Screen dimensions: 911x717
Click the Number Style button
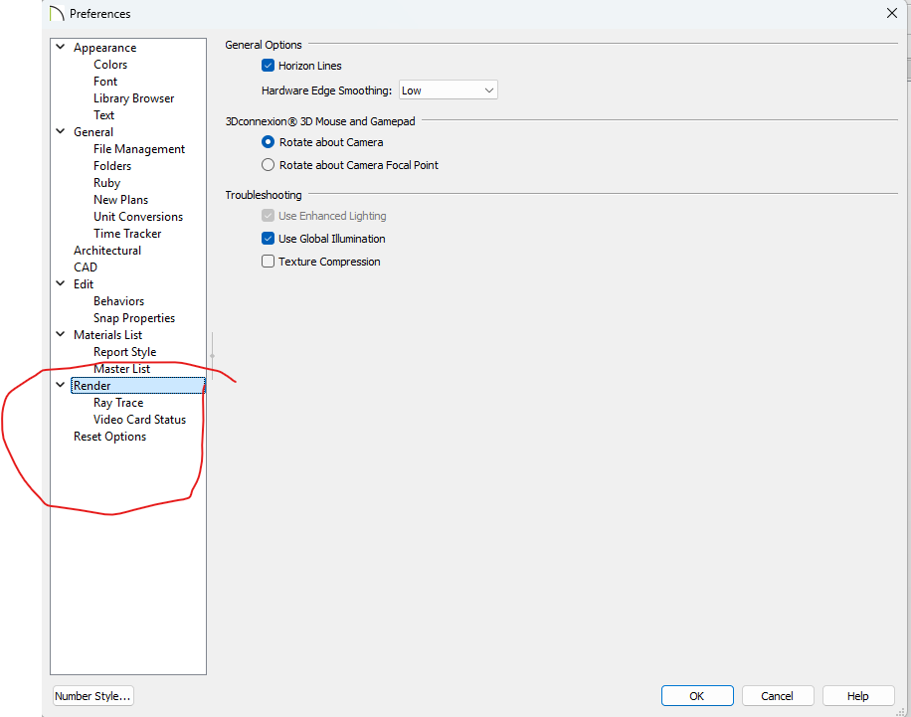pos(92,696)
